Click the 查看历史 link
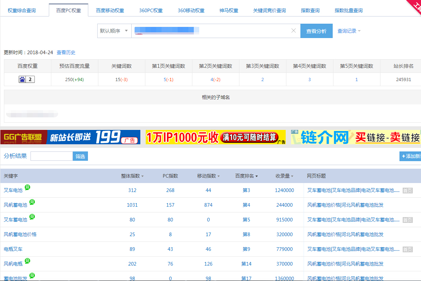The height and width of the screenshot is (281, 421). tap(66, 52)
